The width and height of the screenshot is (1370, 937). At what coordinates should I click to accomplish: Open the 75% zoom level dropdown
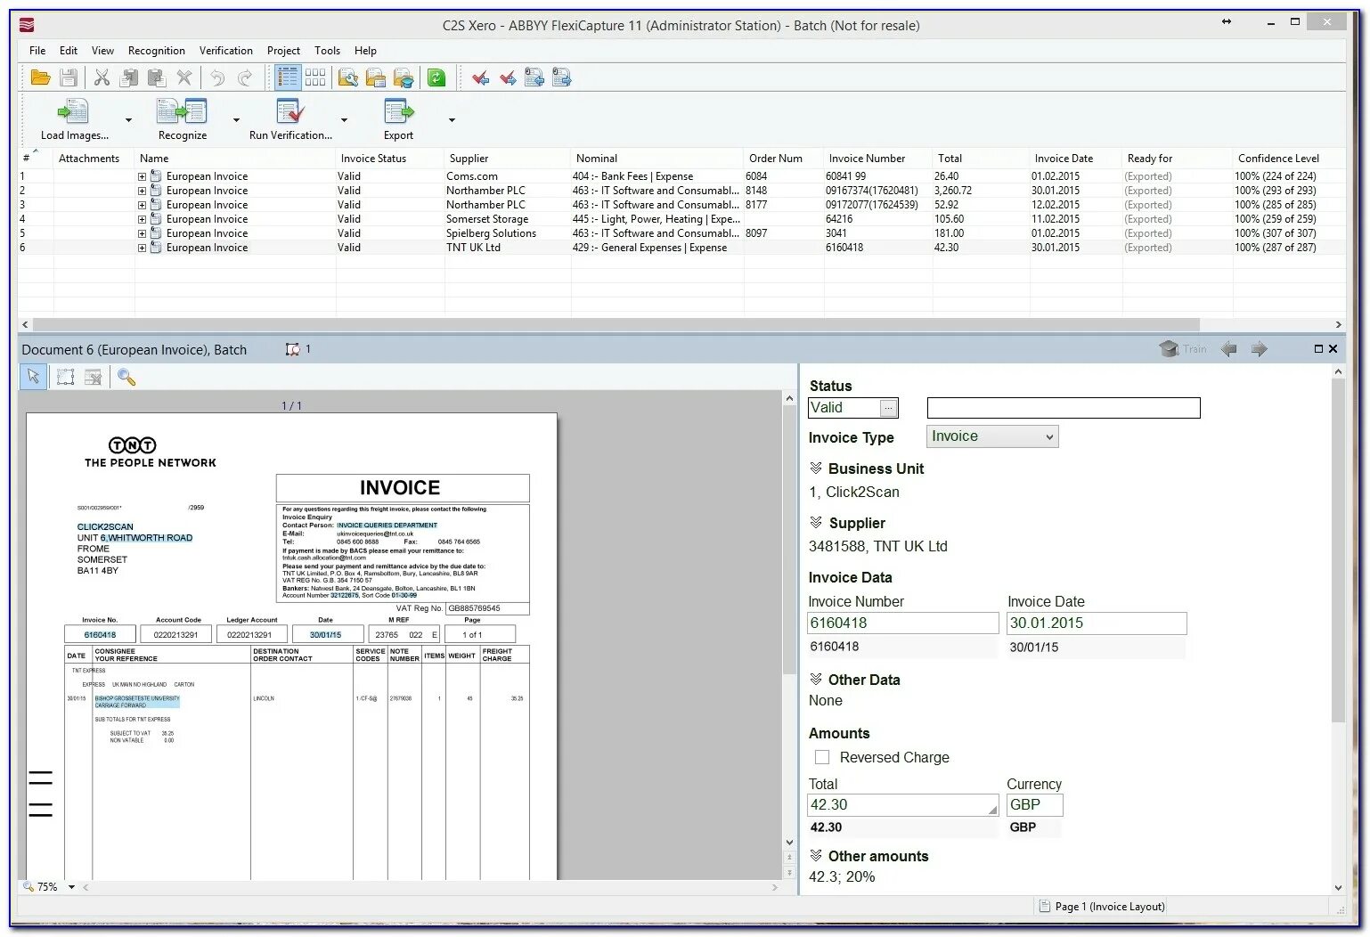tap(72, 887)
